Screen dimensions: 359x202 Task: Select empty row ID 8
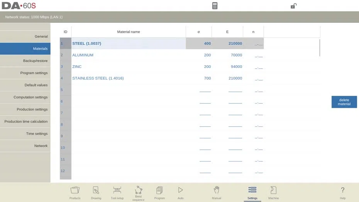[x=66, y=125]
